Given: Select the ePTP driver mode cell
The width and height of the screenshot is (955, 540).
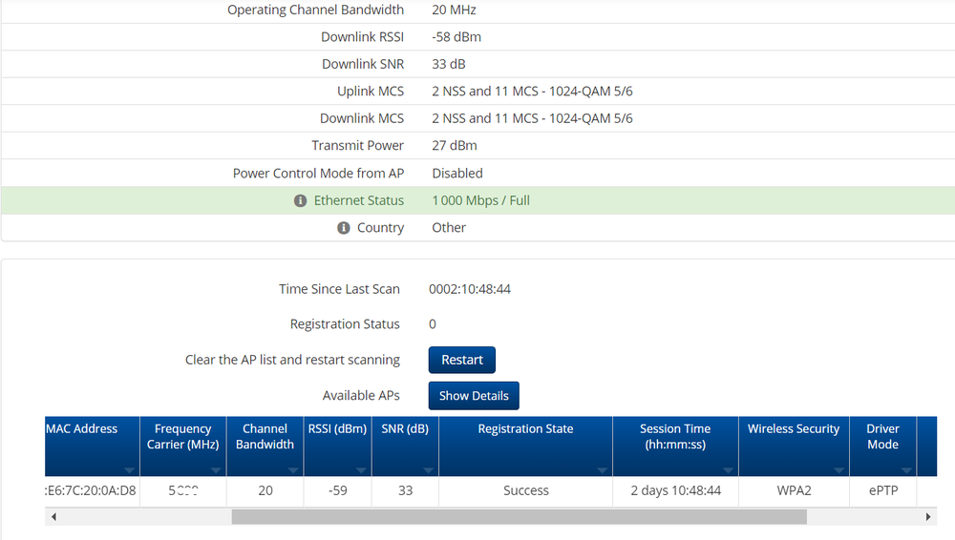Looking at the screenshot, I should point(882,490).
